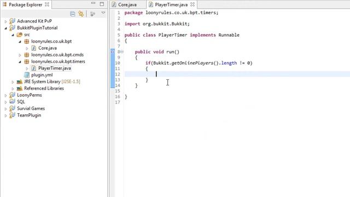350x197 pixels.
Task: Select the BukkitPluginTutorial project icon
Action: [x=12, y=28]
